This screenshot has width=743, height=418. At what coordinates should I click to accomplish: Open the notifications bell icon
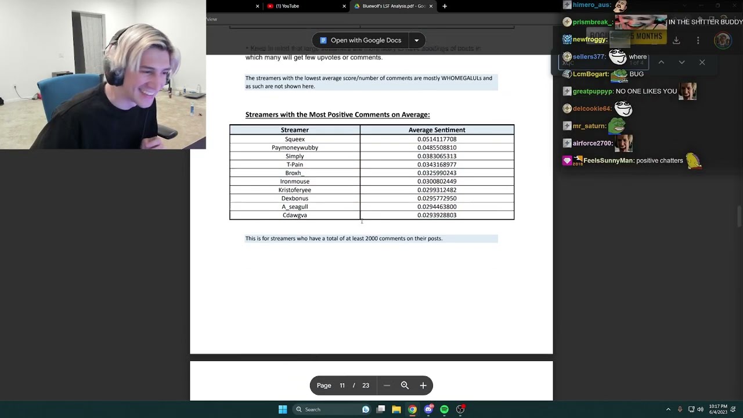[733, 409]
